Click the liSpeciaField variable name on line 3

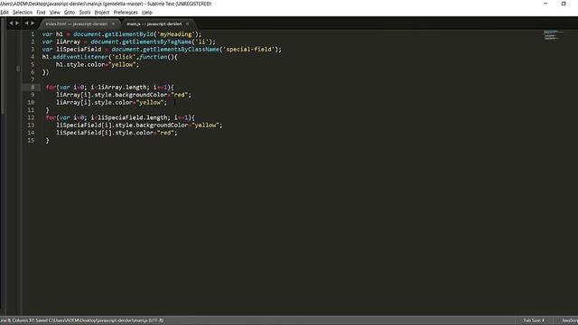pyautogui.click(x=79, y=50)
